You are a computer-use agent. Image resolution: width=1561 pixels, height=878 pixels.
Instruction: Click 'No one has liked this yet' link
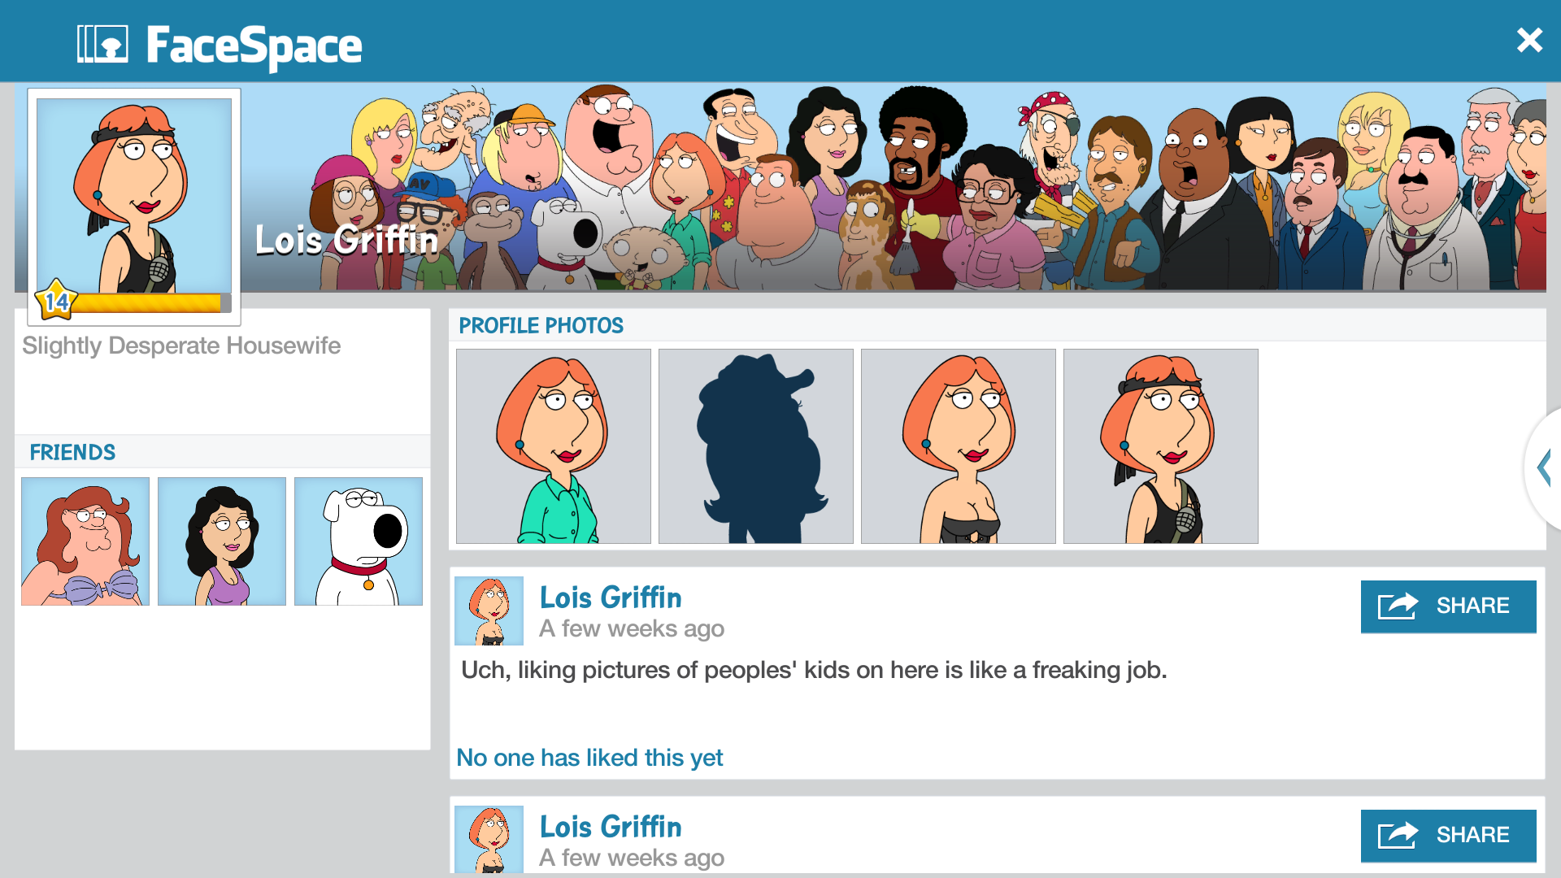589,758
